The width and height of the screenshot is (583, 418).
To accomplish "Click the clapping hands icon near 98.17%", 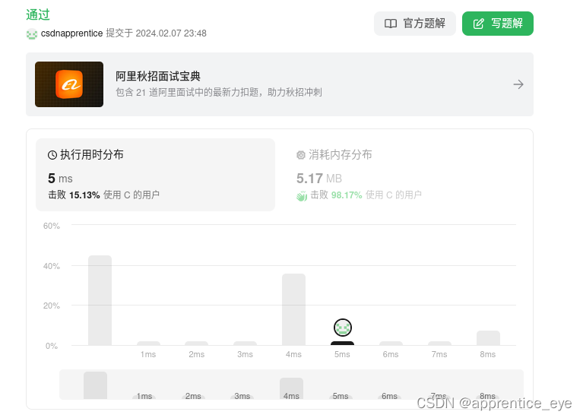I will pos(302,195).
